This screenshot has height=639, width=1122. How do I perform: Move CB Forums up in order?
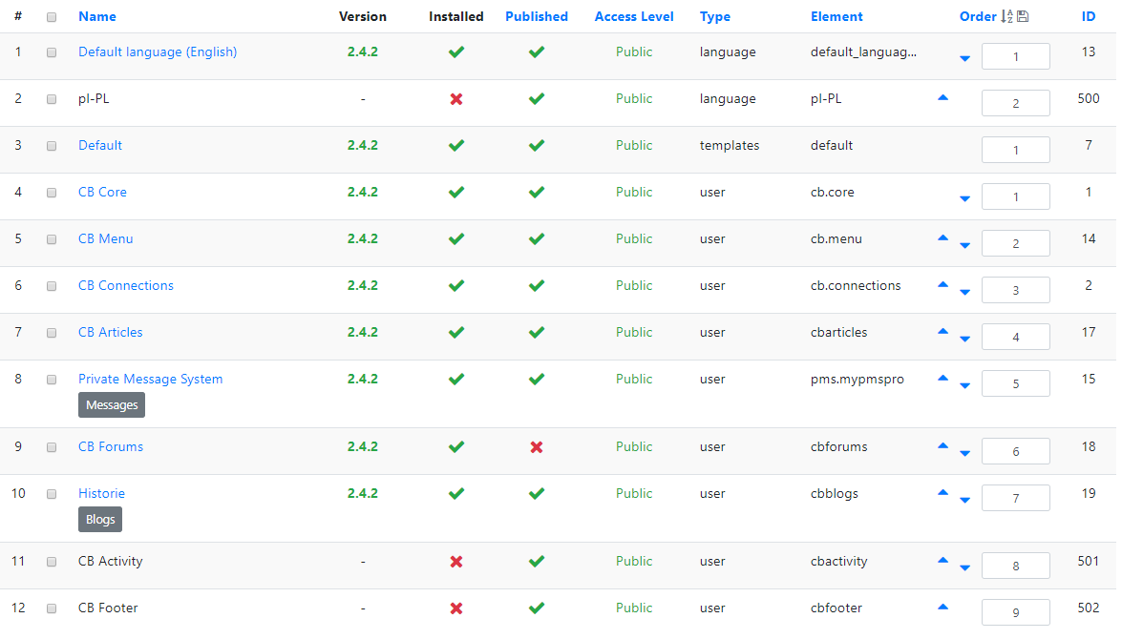pos(942,446)
